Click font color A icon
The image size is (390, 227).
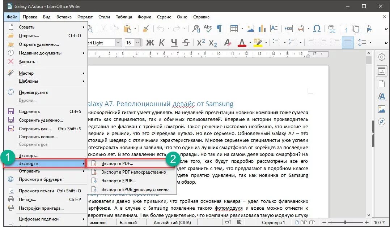(x=242, y=43)
